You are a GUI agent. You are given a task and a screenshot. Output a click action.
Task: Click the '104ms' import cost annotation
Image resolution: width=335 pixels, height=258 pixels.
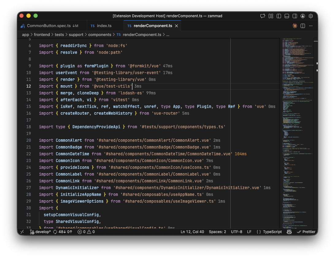(x=241, y=154)
